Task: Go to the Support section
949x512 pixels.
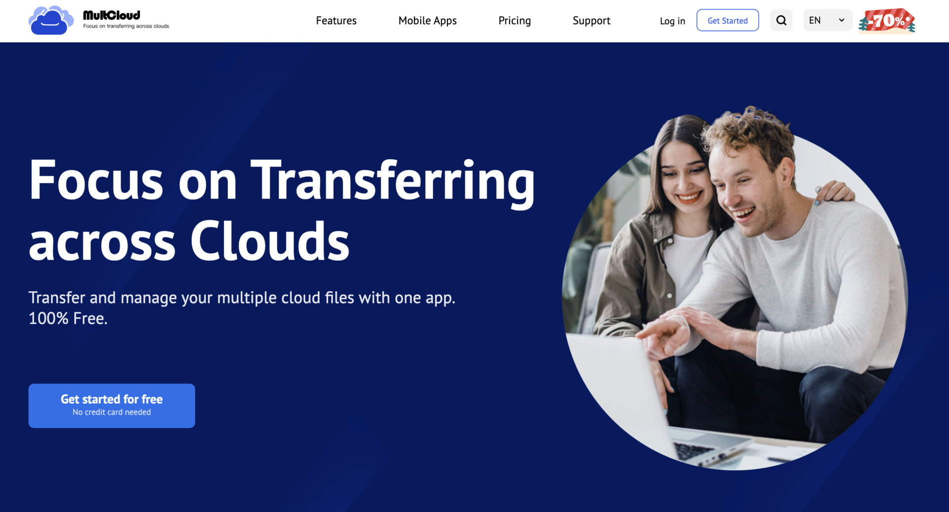Action: pos(591,21)
